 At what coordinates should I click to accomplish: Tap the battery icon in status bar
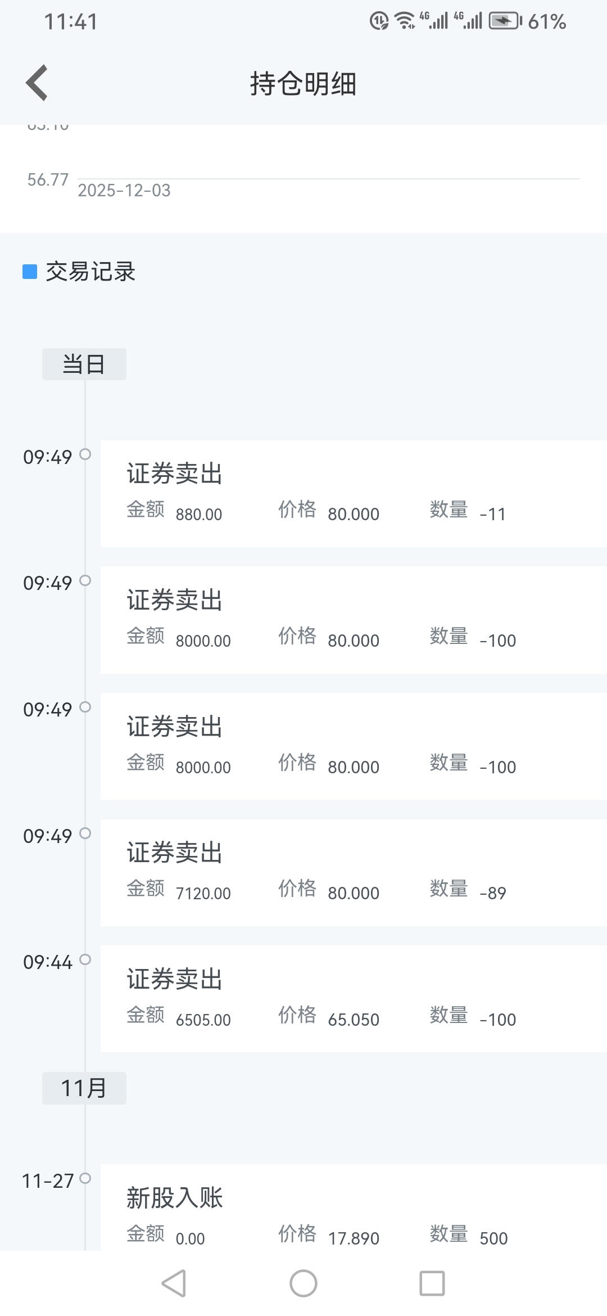click(x=505, y=21)
